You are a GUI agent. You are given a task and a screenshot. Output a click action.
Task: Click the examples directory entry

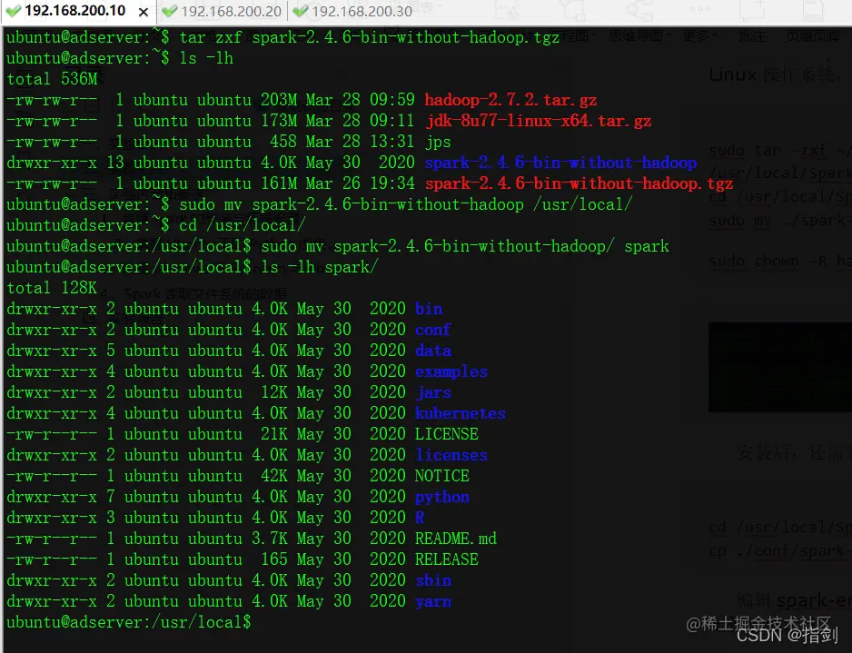451,371
